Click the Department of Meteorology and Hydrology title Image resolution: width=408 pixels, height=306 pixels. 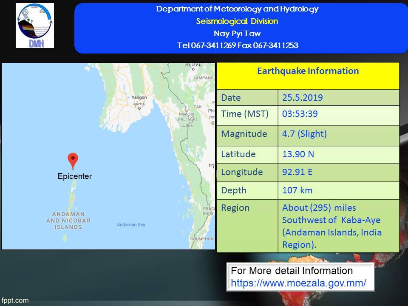237,9
